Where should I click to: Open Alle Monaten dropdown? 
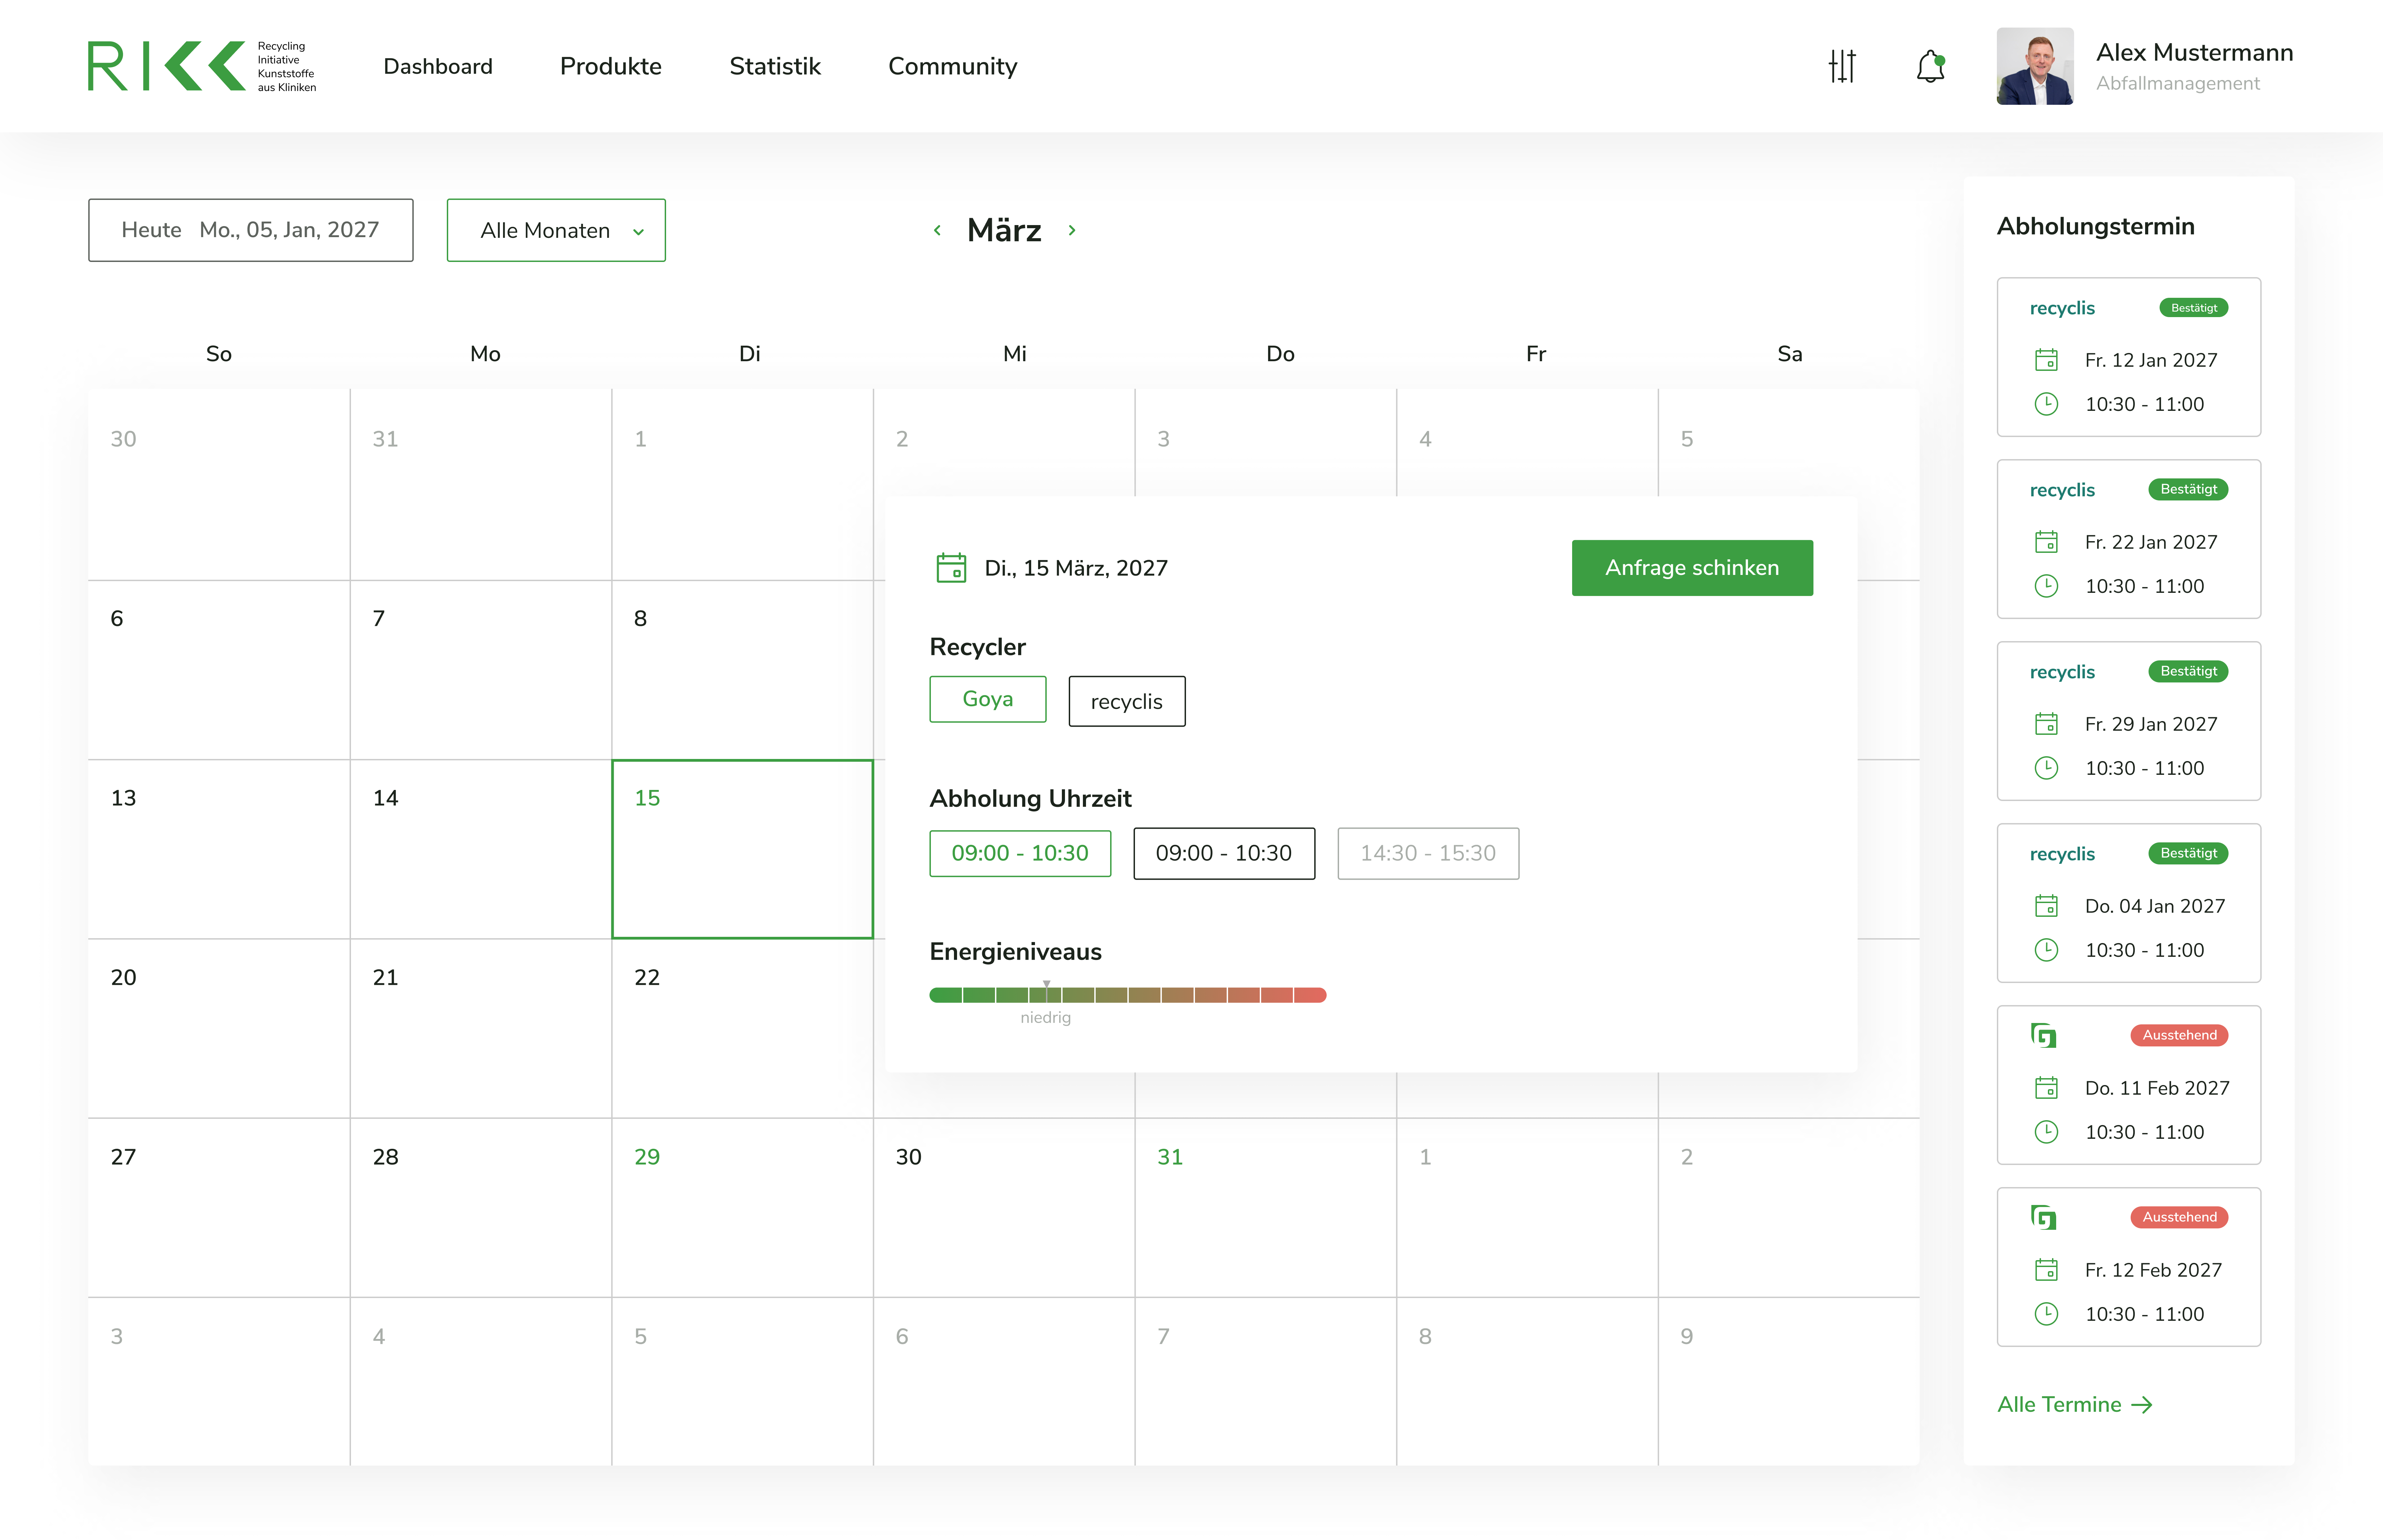[556, 230]
